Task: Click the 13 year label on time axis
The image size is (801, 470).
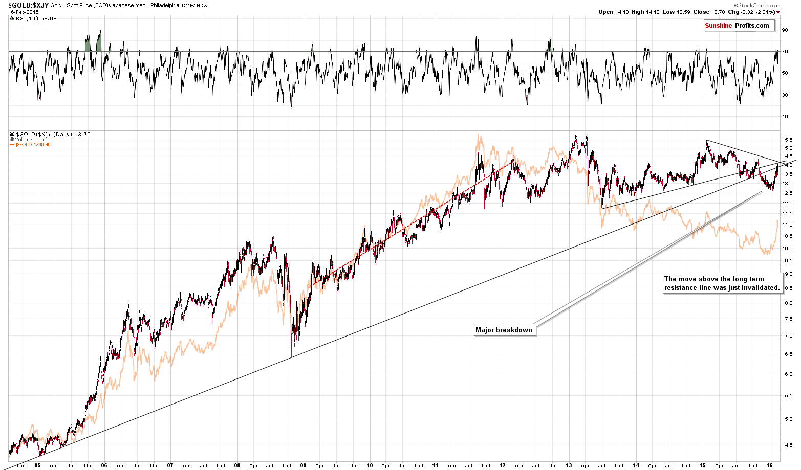Action: pyautogui.click(x=569, y=466)
